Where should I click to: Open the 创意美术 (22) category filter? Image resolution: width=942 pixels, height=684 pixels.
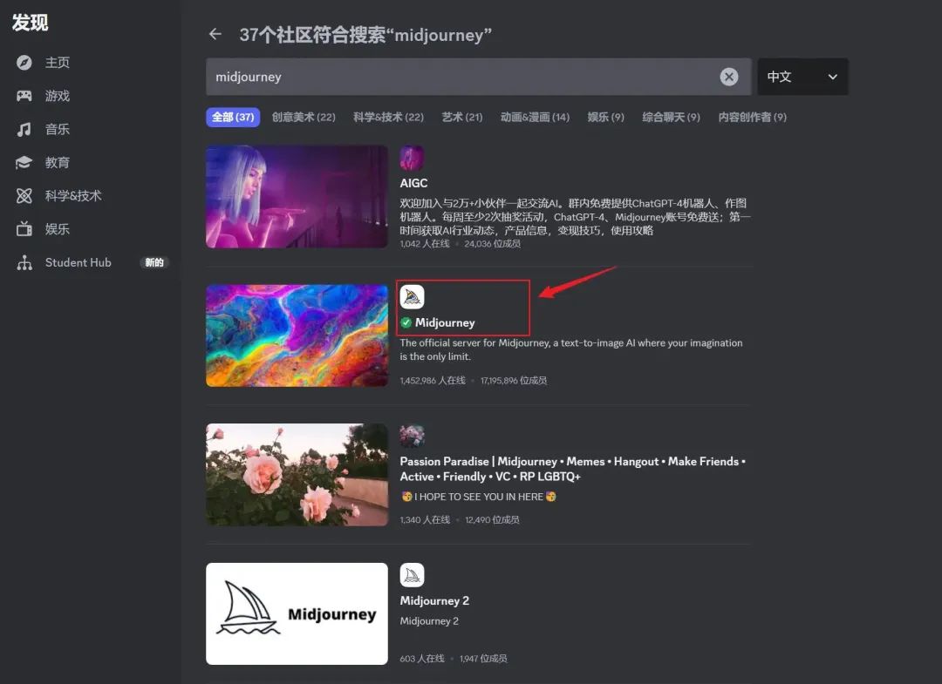pos(304,117)
